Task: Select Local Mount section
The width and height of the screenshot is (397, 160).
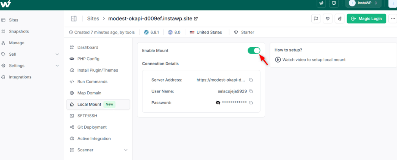Action: coord(98,104)
